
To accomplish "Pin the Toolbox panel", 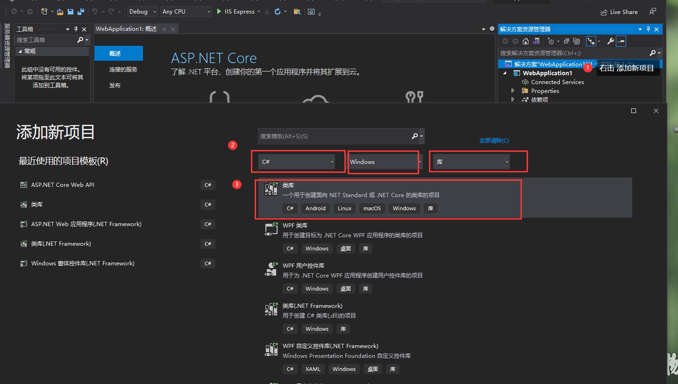I will click(x=76, y=29).
